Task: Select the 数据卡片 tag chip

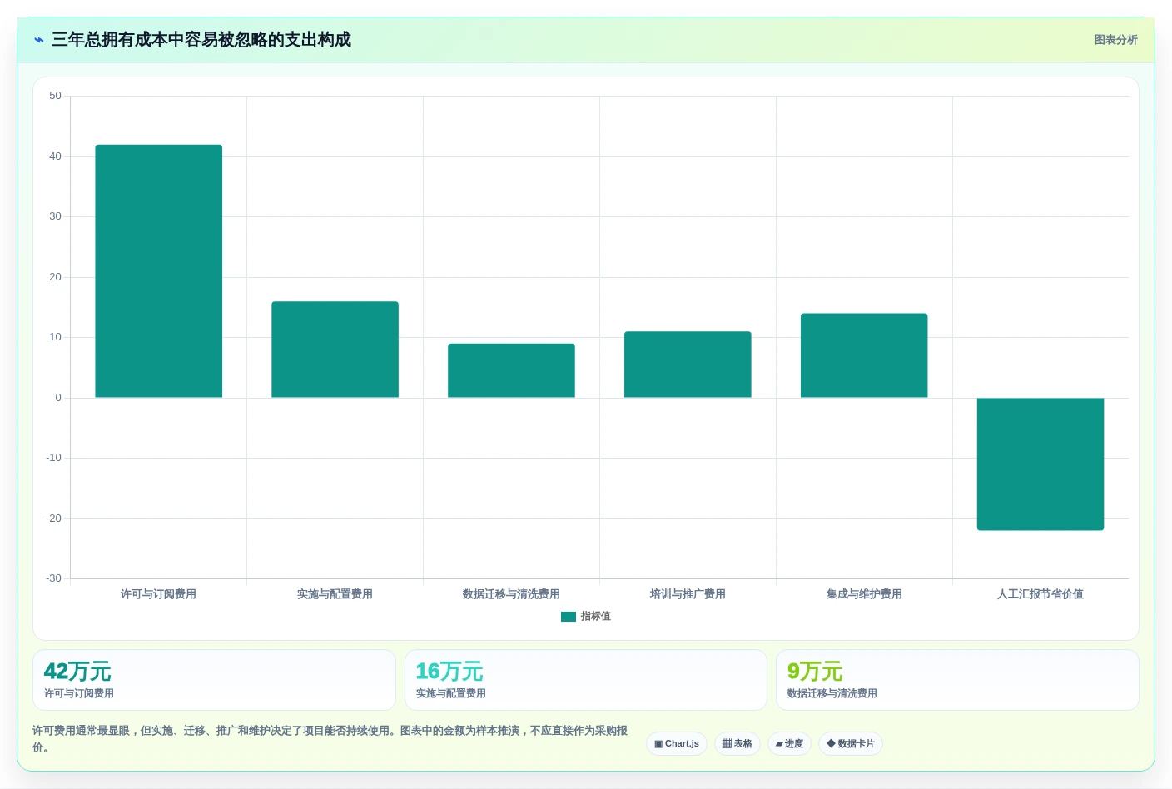Action: click(851, 743)
